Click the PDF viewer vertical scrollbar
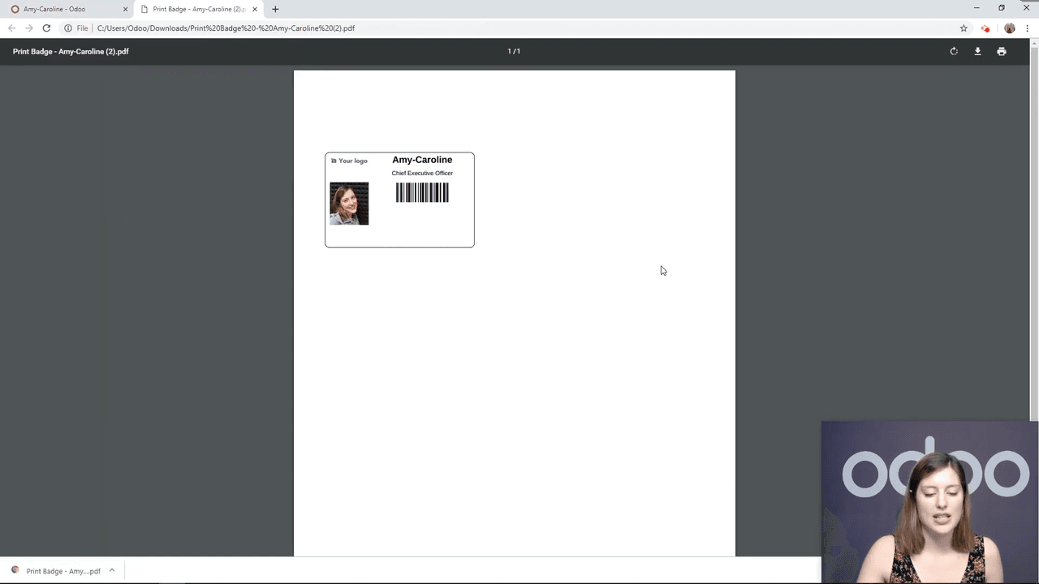Image resolution: width=1039 pixels, height=584 pixels. [1034, 243]
